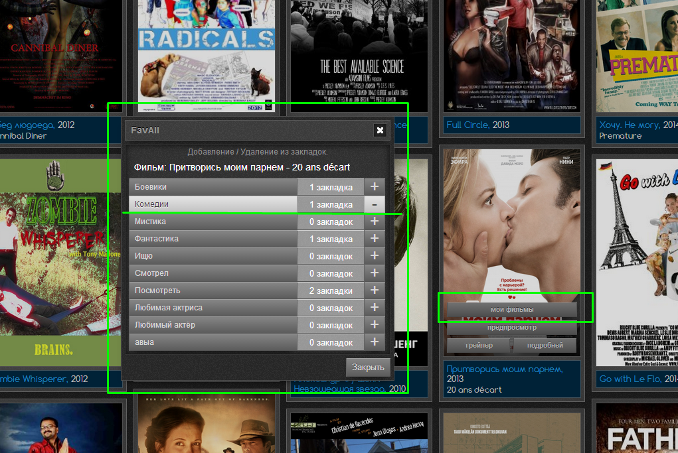This screenshot has width=678, height=453.
Task: Open the Go with Le Flo link
Action: click(x=630, y=379)
